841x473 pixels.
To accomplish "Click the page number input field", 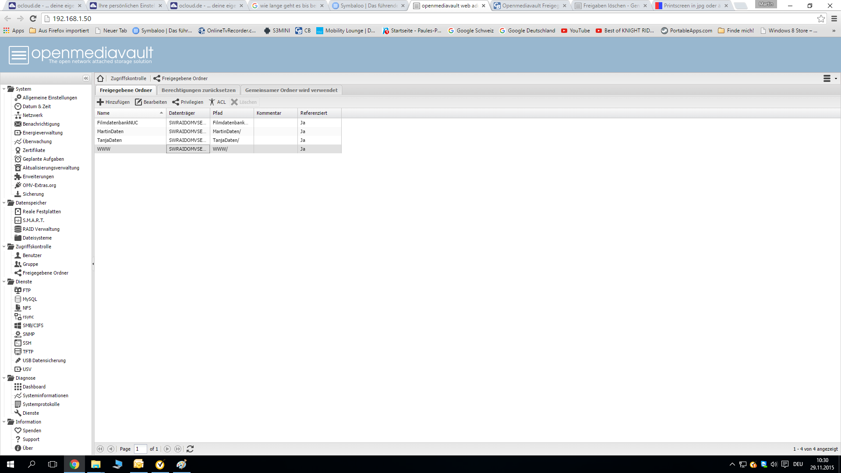I will pos(140,449).
